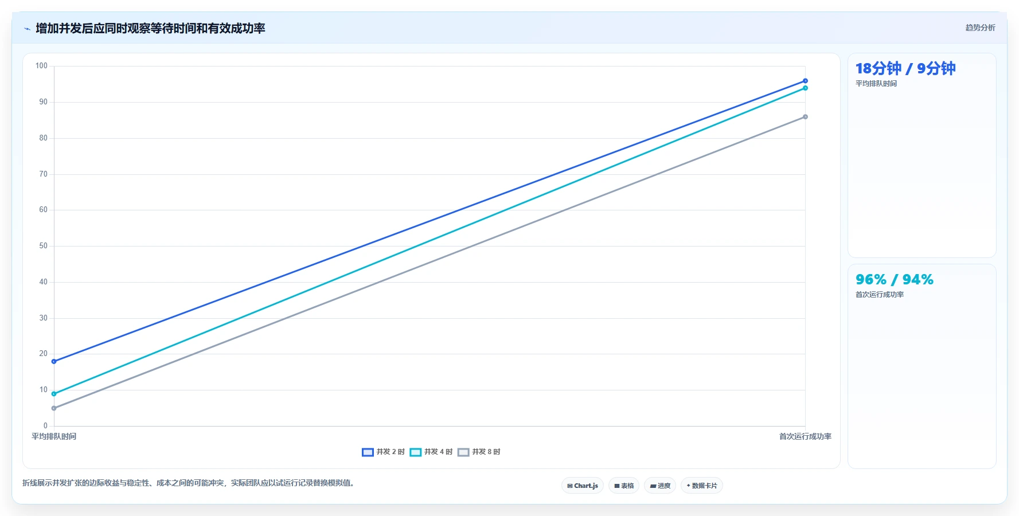This screenshot has width=1019, height=516.
Task: Toggle the 并发 8 时 legend series
Action: [x=479, y=452]
